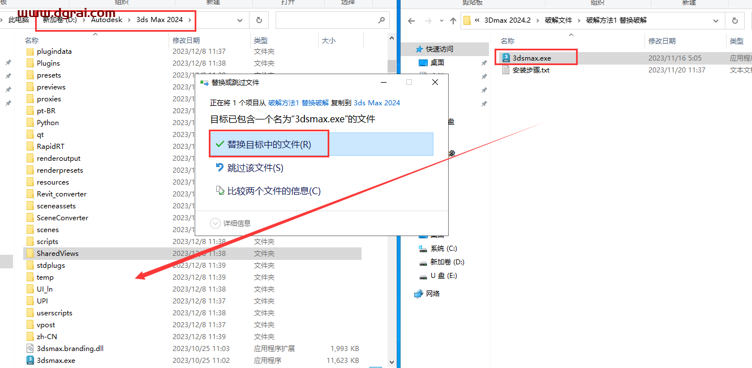Open U 盘 (E:) drive in navigation pane
Viewport: 752px width, 368px height.
tap(444, 276)
